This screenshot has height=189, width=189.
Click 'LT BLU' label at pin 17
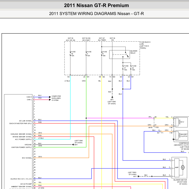coord(41,138)
